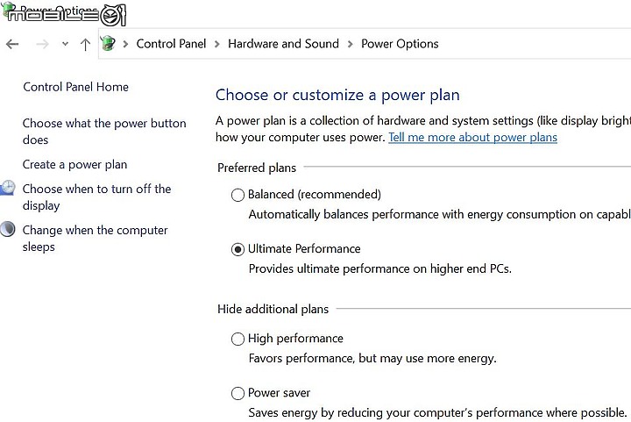Click the Power Options icon in the address bar
This screenshot has width=631, height=422.
pos(109,44)
